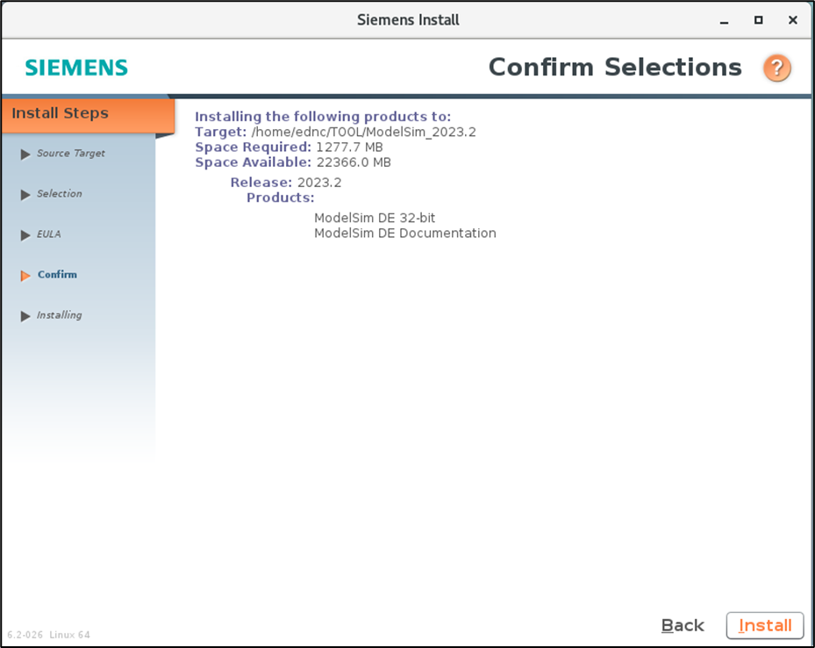The height and width of the screenshot is (648, 815).
Task: Click arrow icon beside EULA
Action: click(25, 235)
